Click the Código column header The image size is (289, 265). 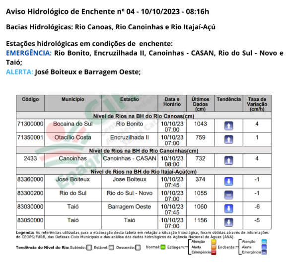30,103
